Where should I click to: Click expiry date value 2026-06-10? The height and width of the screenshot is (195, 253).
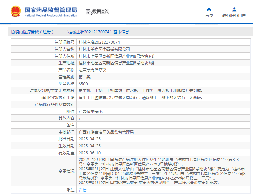pyautogui.click(x=89, y=153)
